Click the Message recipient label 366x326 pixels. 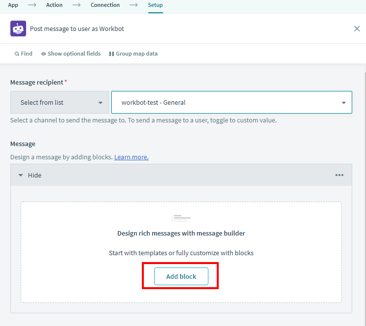tap(36, 82)
